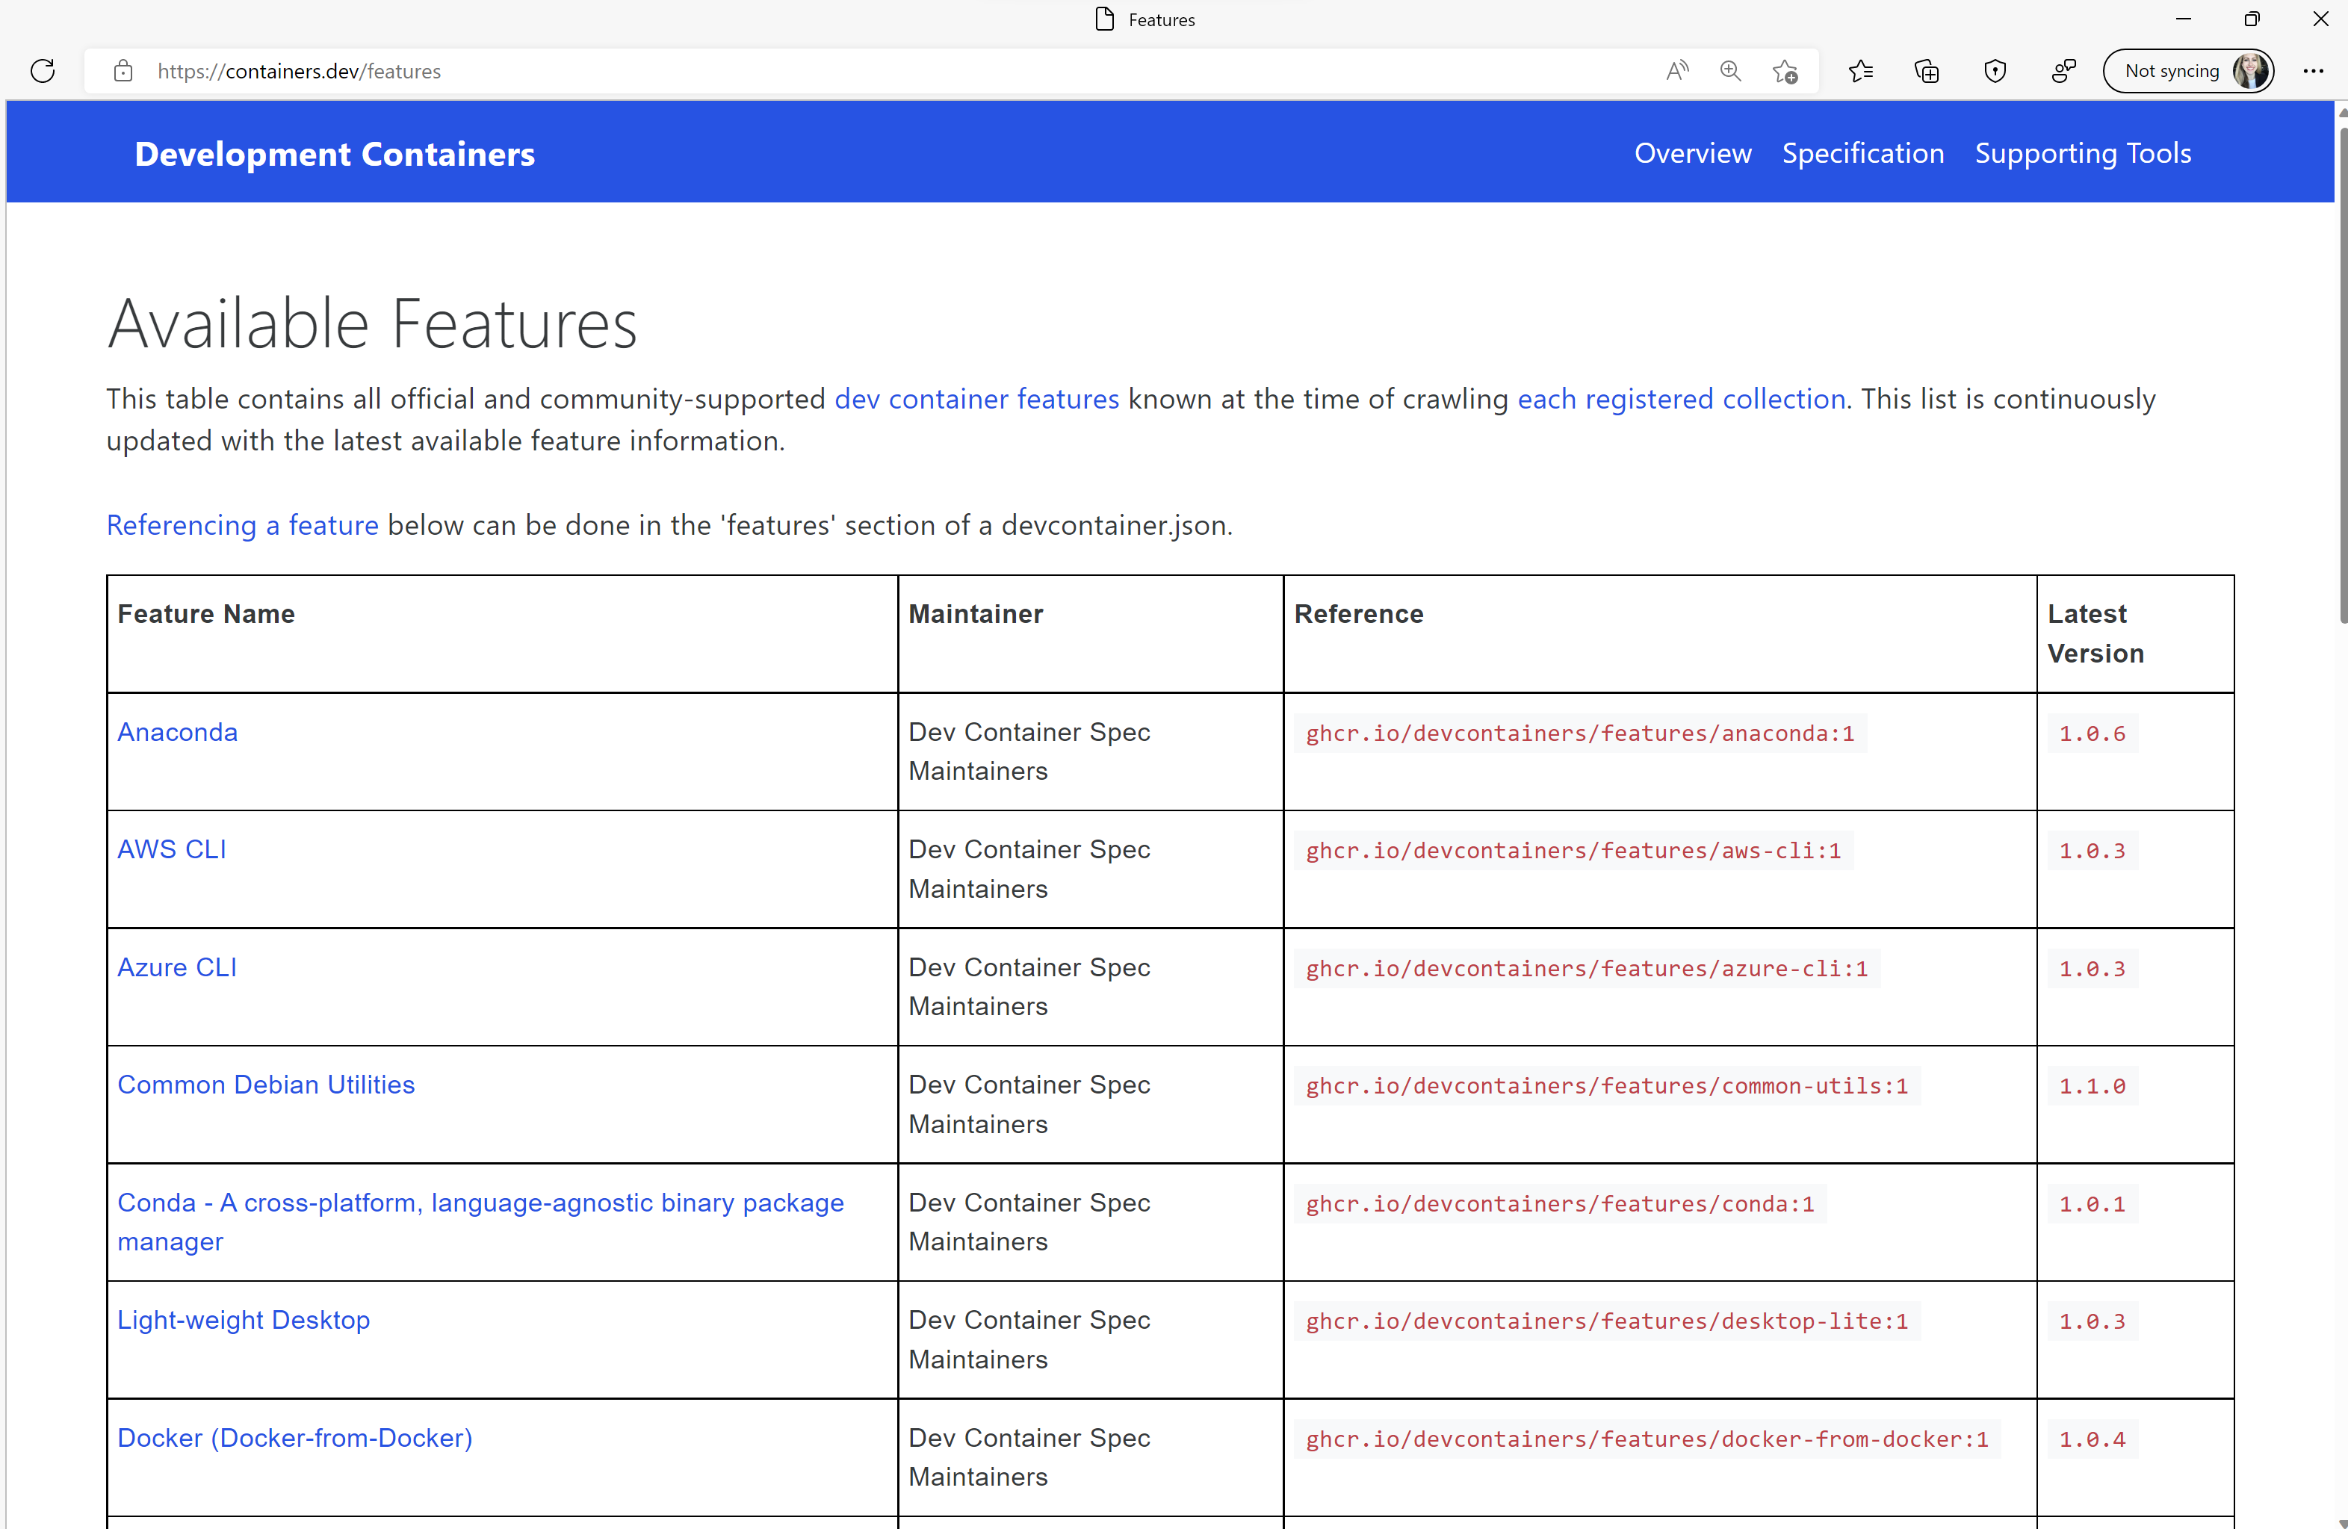
Task: Click the Specification navigation tab
Action: [x=1864, y=152]
